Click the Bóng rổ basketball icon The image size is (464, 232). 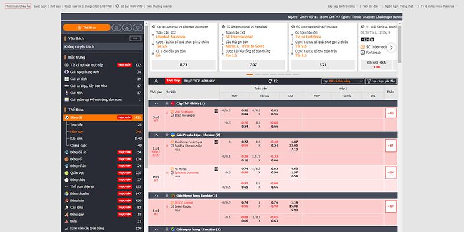point(67,159)
